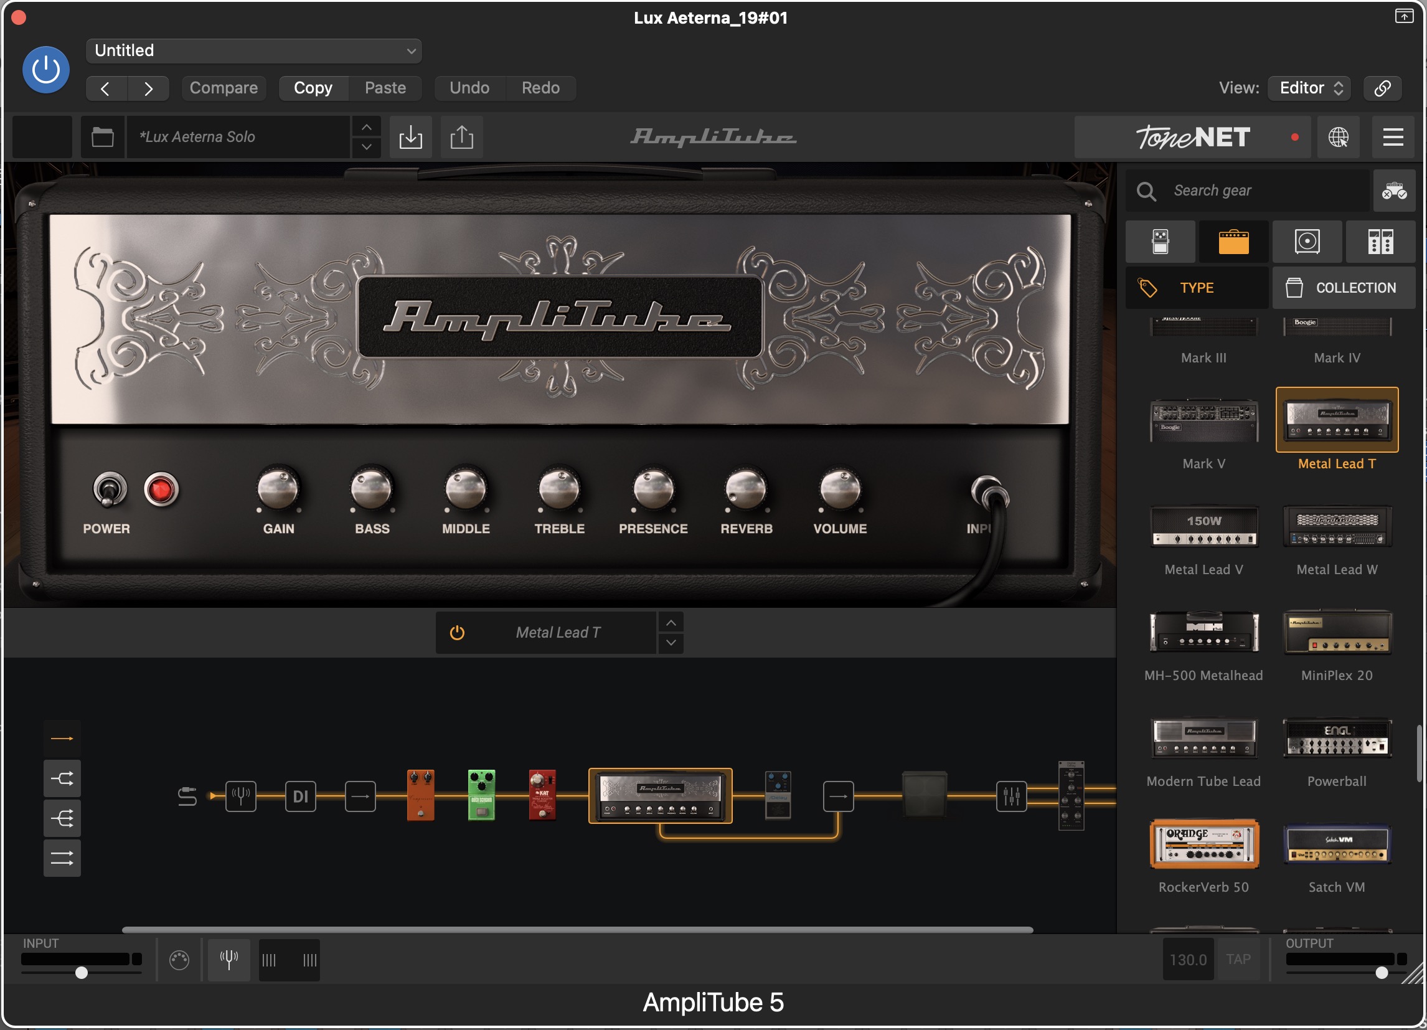Go to next plugin setting arrow

click(x=148, y=88)
